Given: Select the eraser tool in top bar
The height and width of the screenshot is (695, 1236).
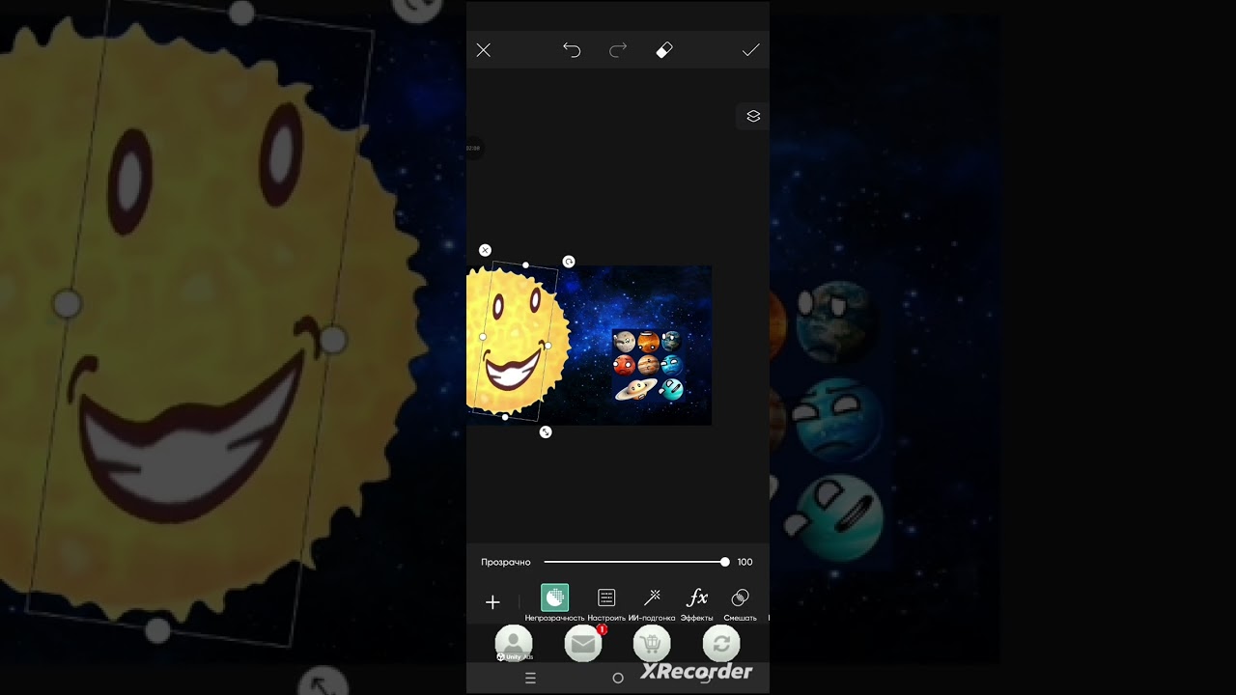Looking at the screenshot, I should [664, 50].
